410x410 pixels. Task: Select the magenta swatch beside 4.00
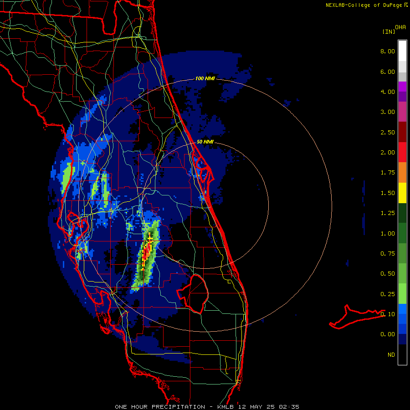[402, 87]
